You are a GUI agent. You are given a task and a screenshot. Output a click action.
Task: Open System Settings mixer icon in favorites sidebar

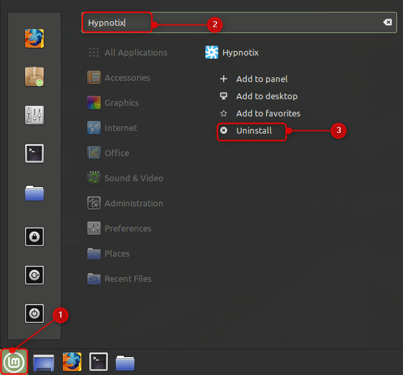(x=34, y=115)
